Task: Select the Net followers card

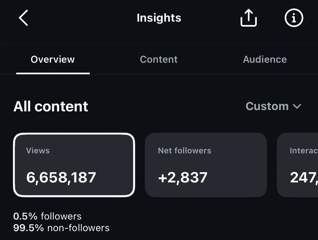Action: pos(206,165)
